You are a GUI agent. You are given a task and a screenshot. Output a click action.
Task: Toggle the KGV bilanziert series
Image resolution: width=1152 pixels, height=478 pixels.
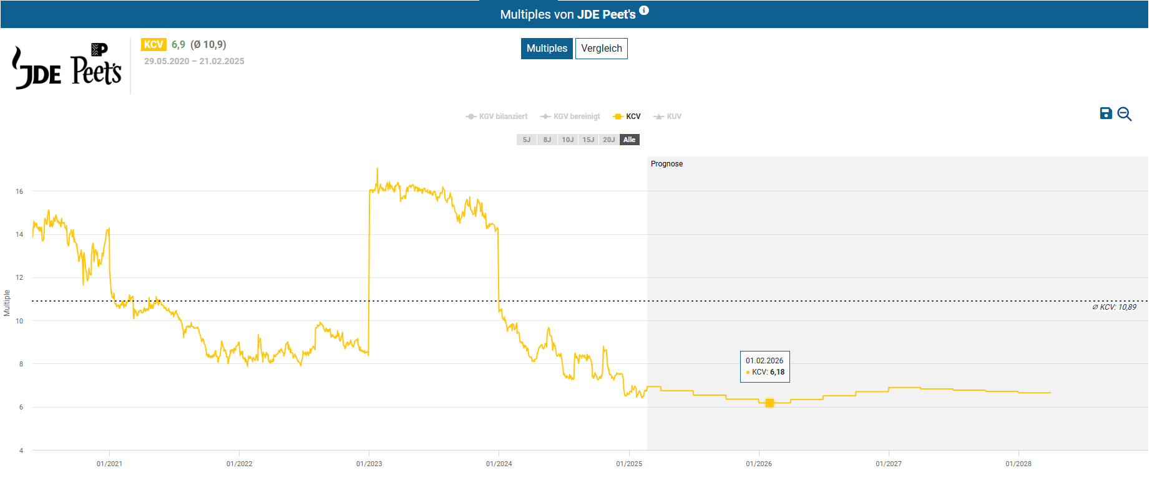[497, 117]
